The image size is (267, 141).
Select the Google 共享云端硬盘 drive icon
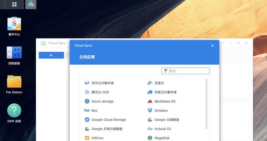tap(87, 129)
